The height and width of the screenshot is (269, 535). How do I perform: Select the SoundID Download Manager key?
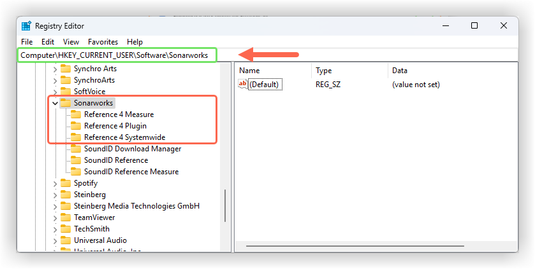[133, 149]
